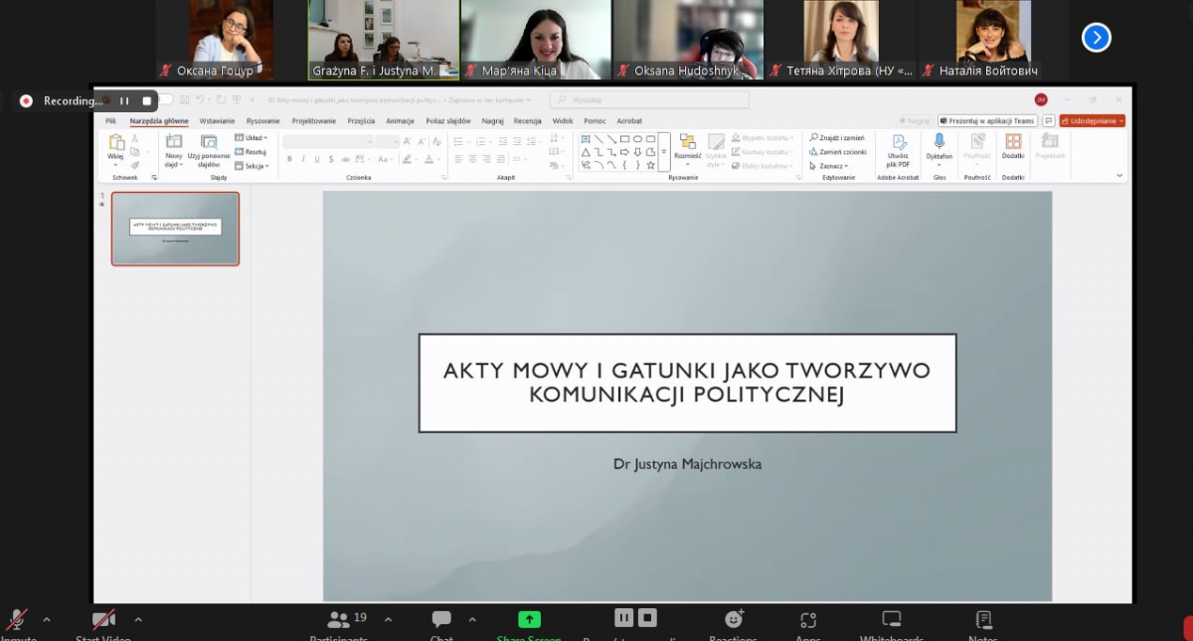Viewport: 1193px width, 641px height.
Task: Open the Wstawianie ribbon tab
Action: coord(217,121)
